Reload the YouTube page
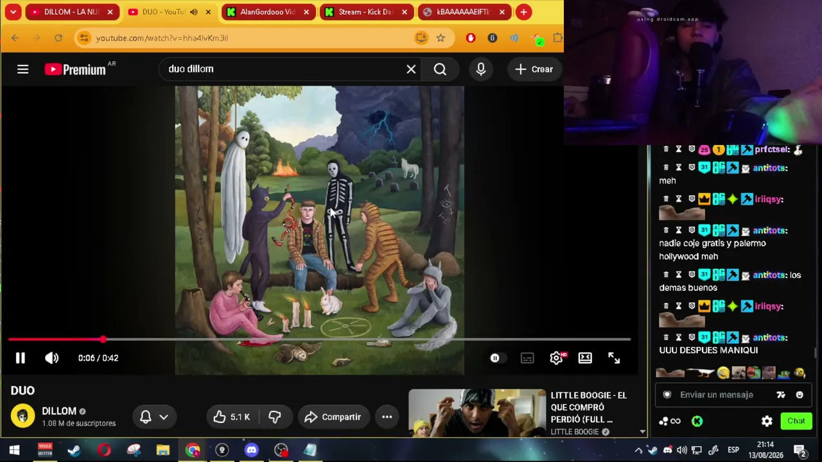Image resolution: width=822 pixels, height=462 pixels. click(x=58, y=38)
